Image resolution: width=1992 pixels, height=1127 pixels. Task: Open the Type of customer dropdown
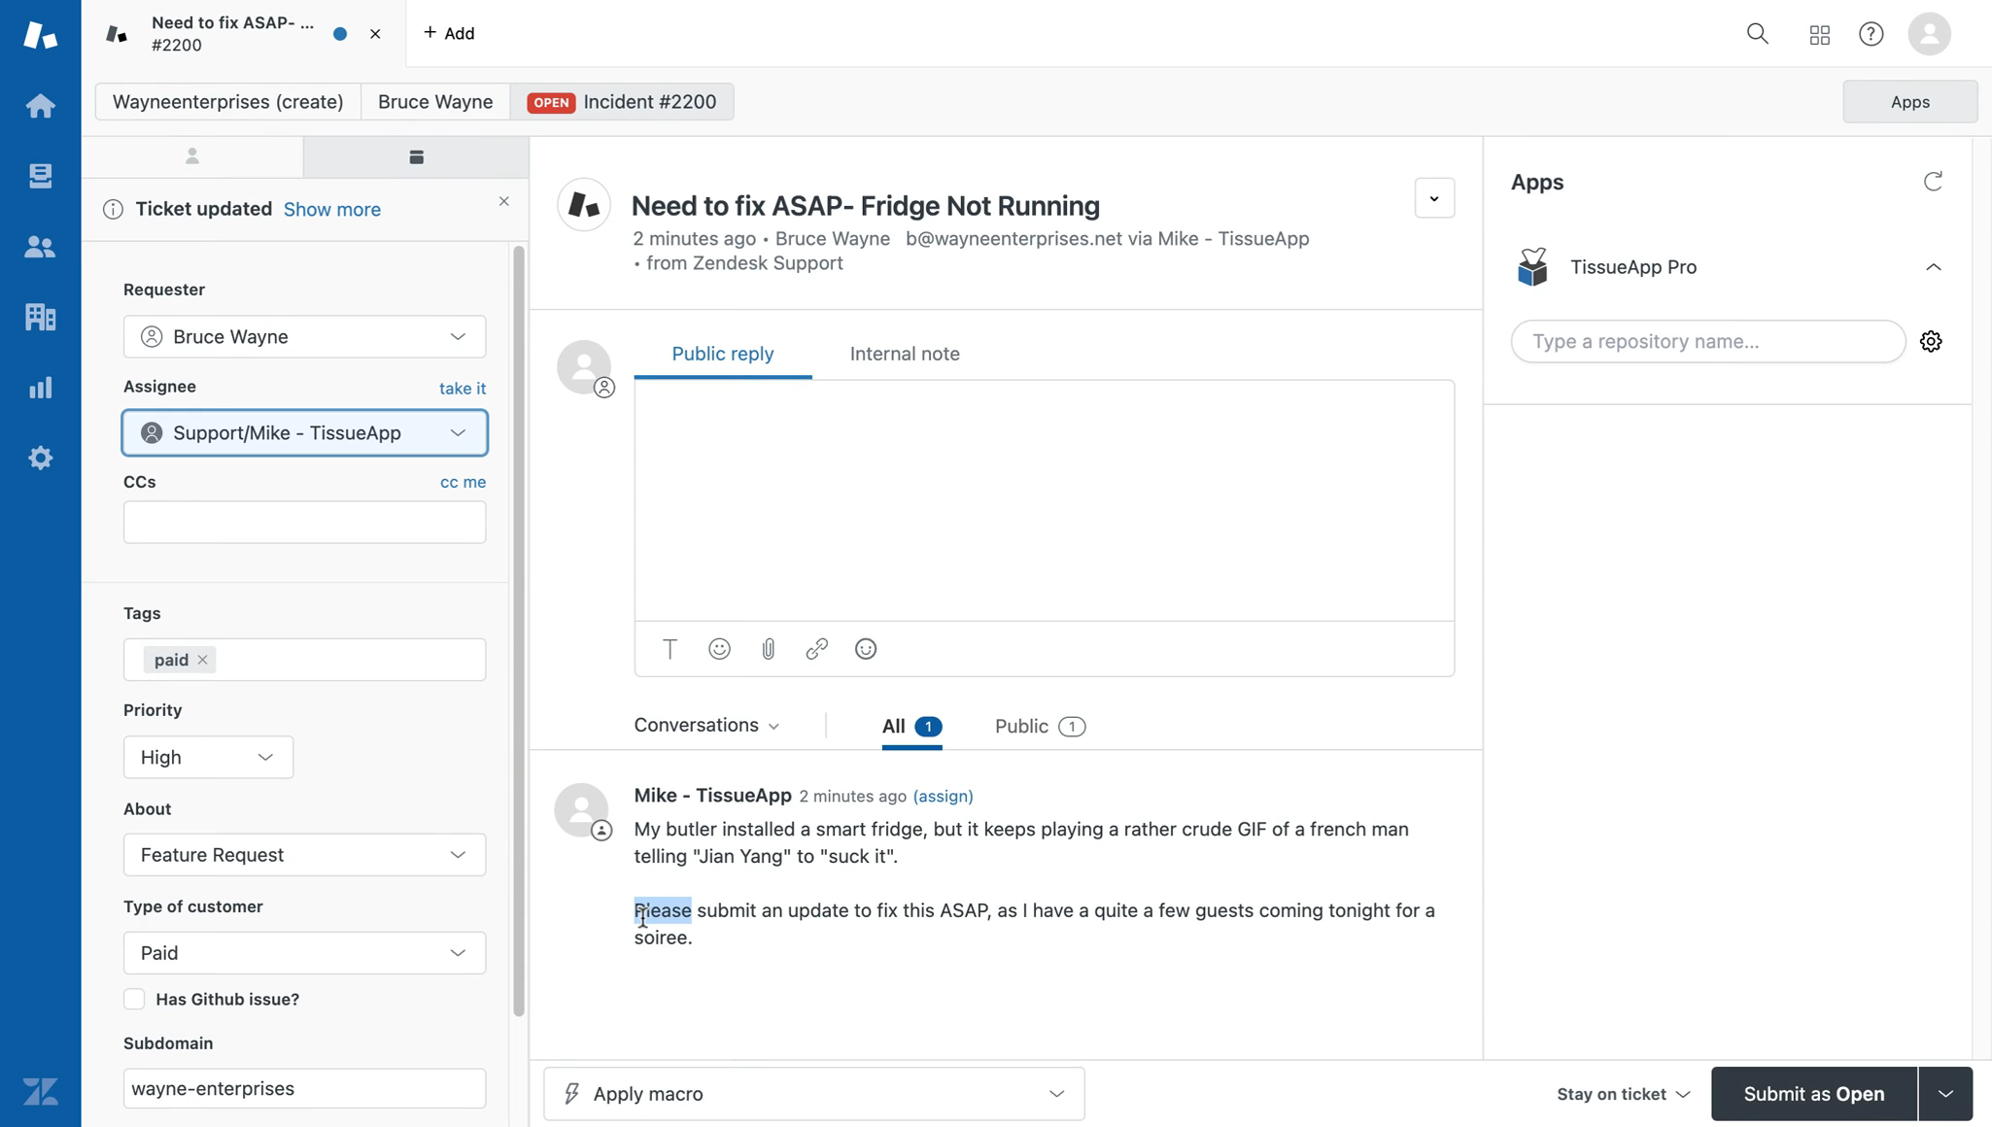coord(304,952)
